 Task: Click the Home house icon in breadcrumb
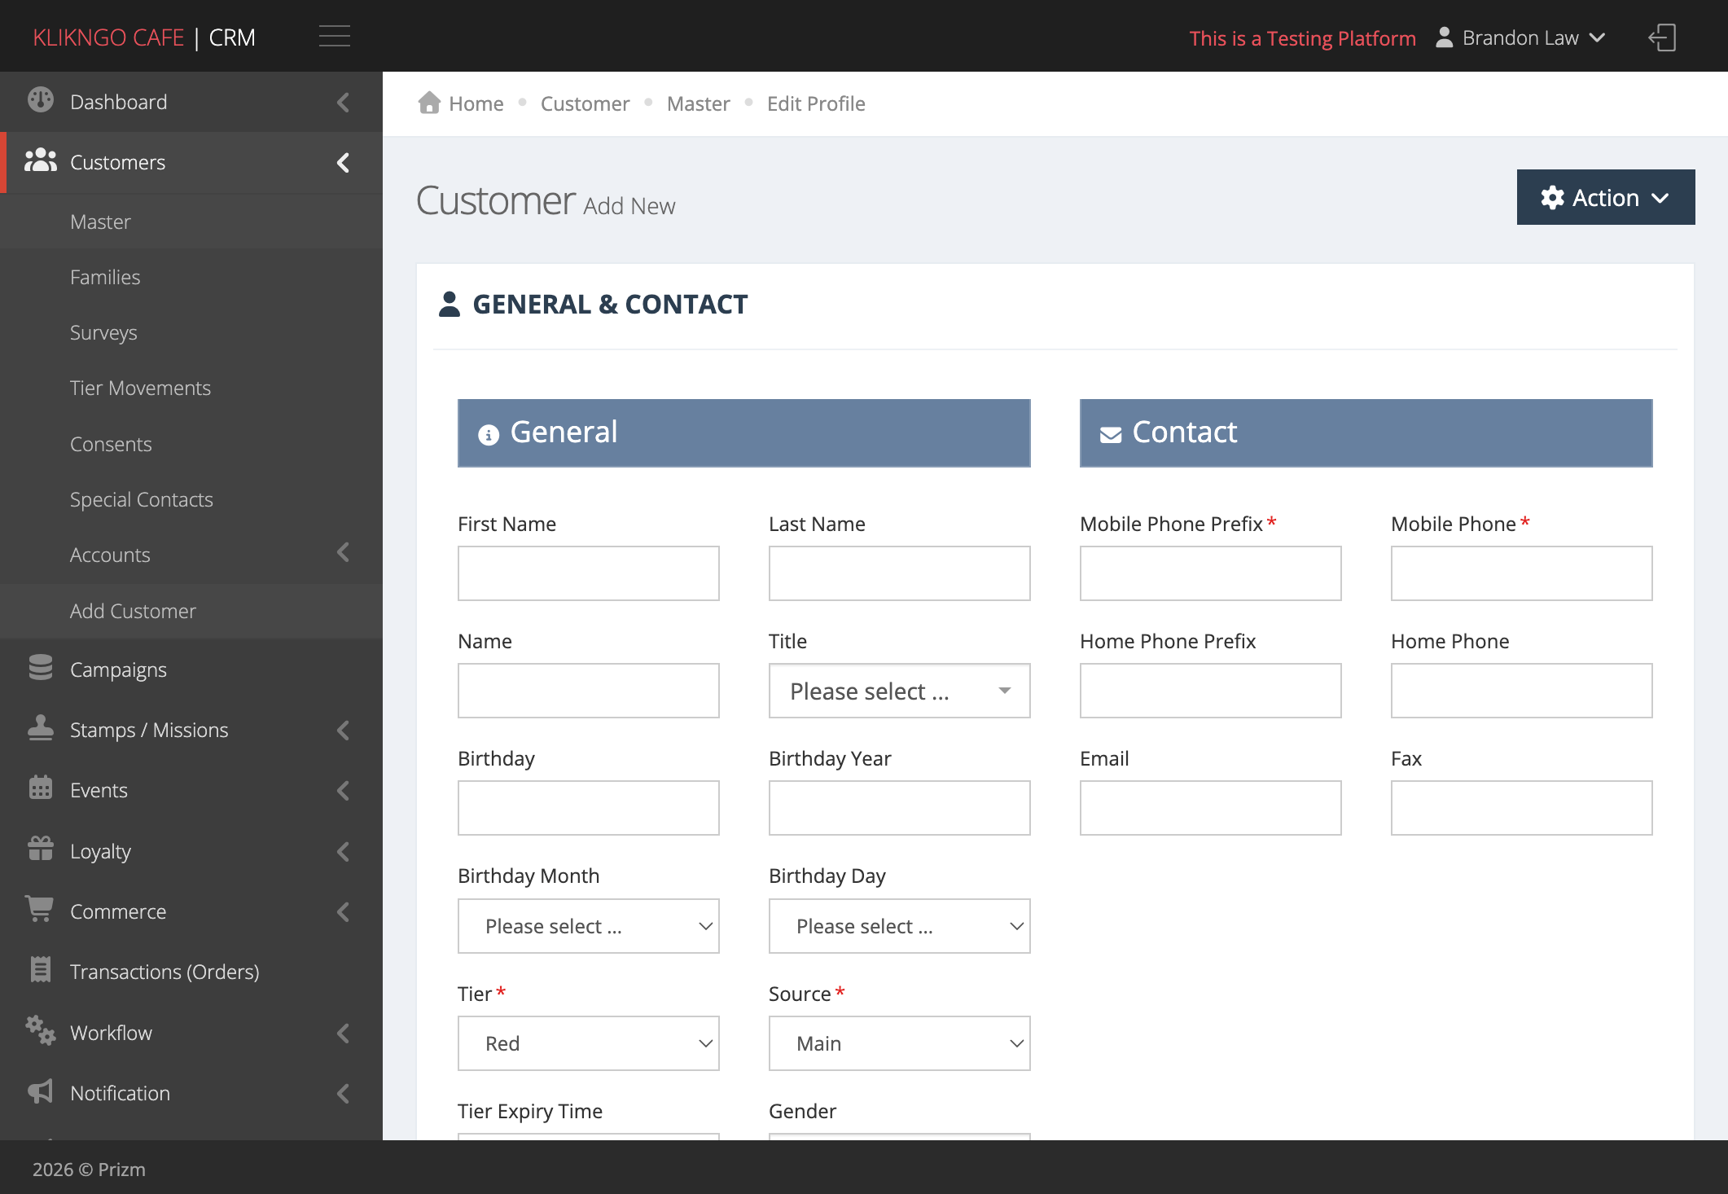(429, 103)
